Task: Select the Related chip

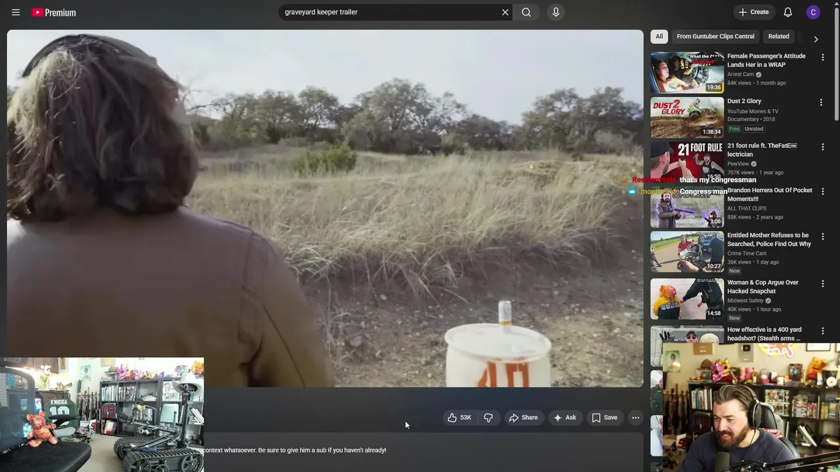Action: (x=778, y=37)
